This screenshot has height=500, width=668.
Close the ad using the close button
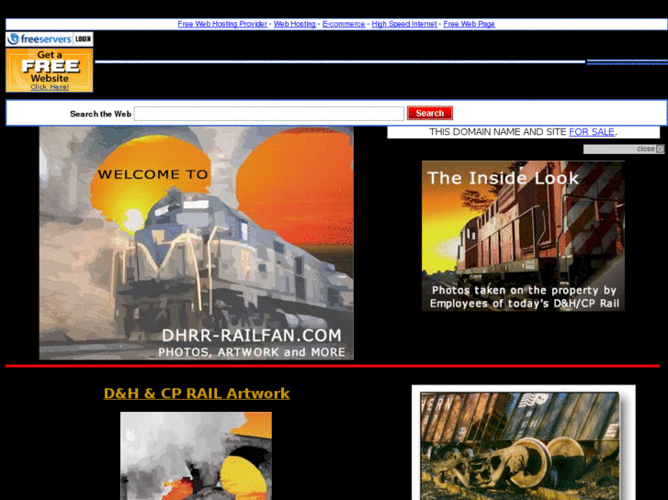pyautogui.click(x=660, y=149)
